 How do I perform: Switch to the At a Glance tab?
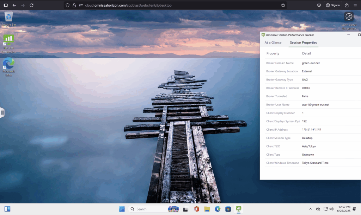coord(273,43)
